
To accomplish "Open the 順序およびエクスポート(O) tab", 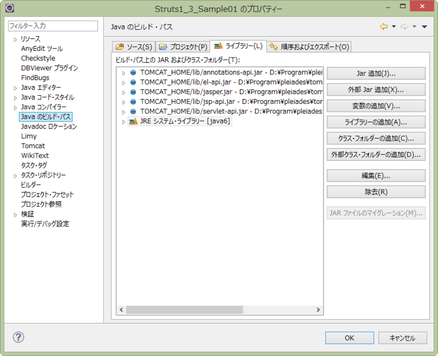I will click(309, 46).
